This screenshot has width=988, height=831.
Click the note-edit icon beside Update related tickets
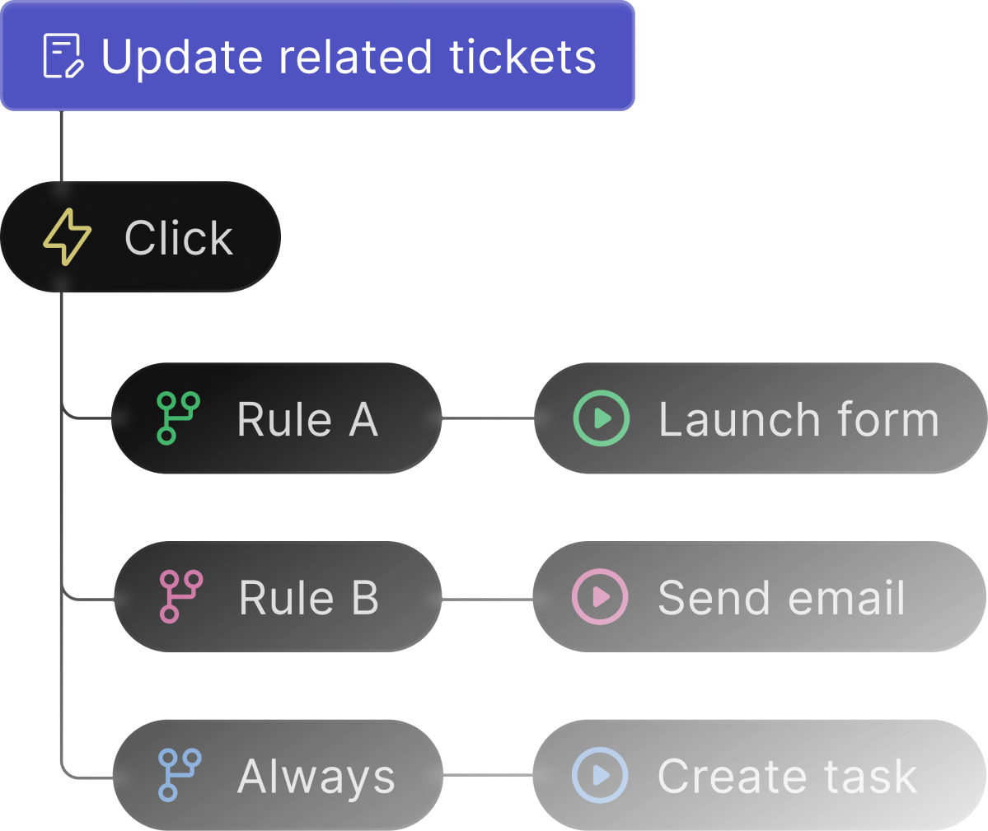[63, 56]
